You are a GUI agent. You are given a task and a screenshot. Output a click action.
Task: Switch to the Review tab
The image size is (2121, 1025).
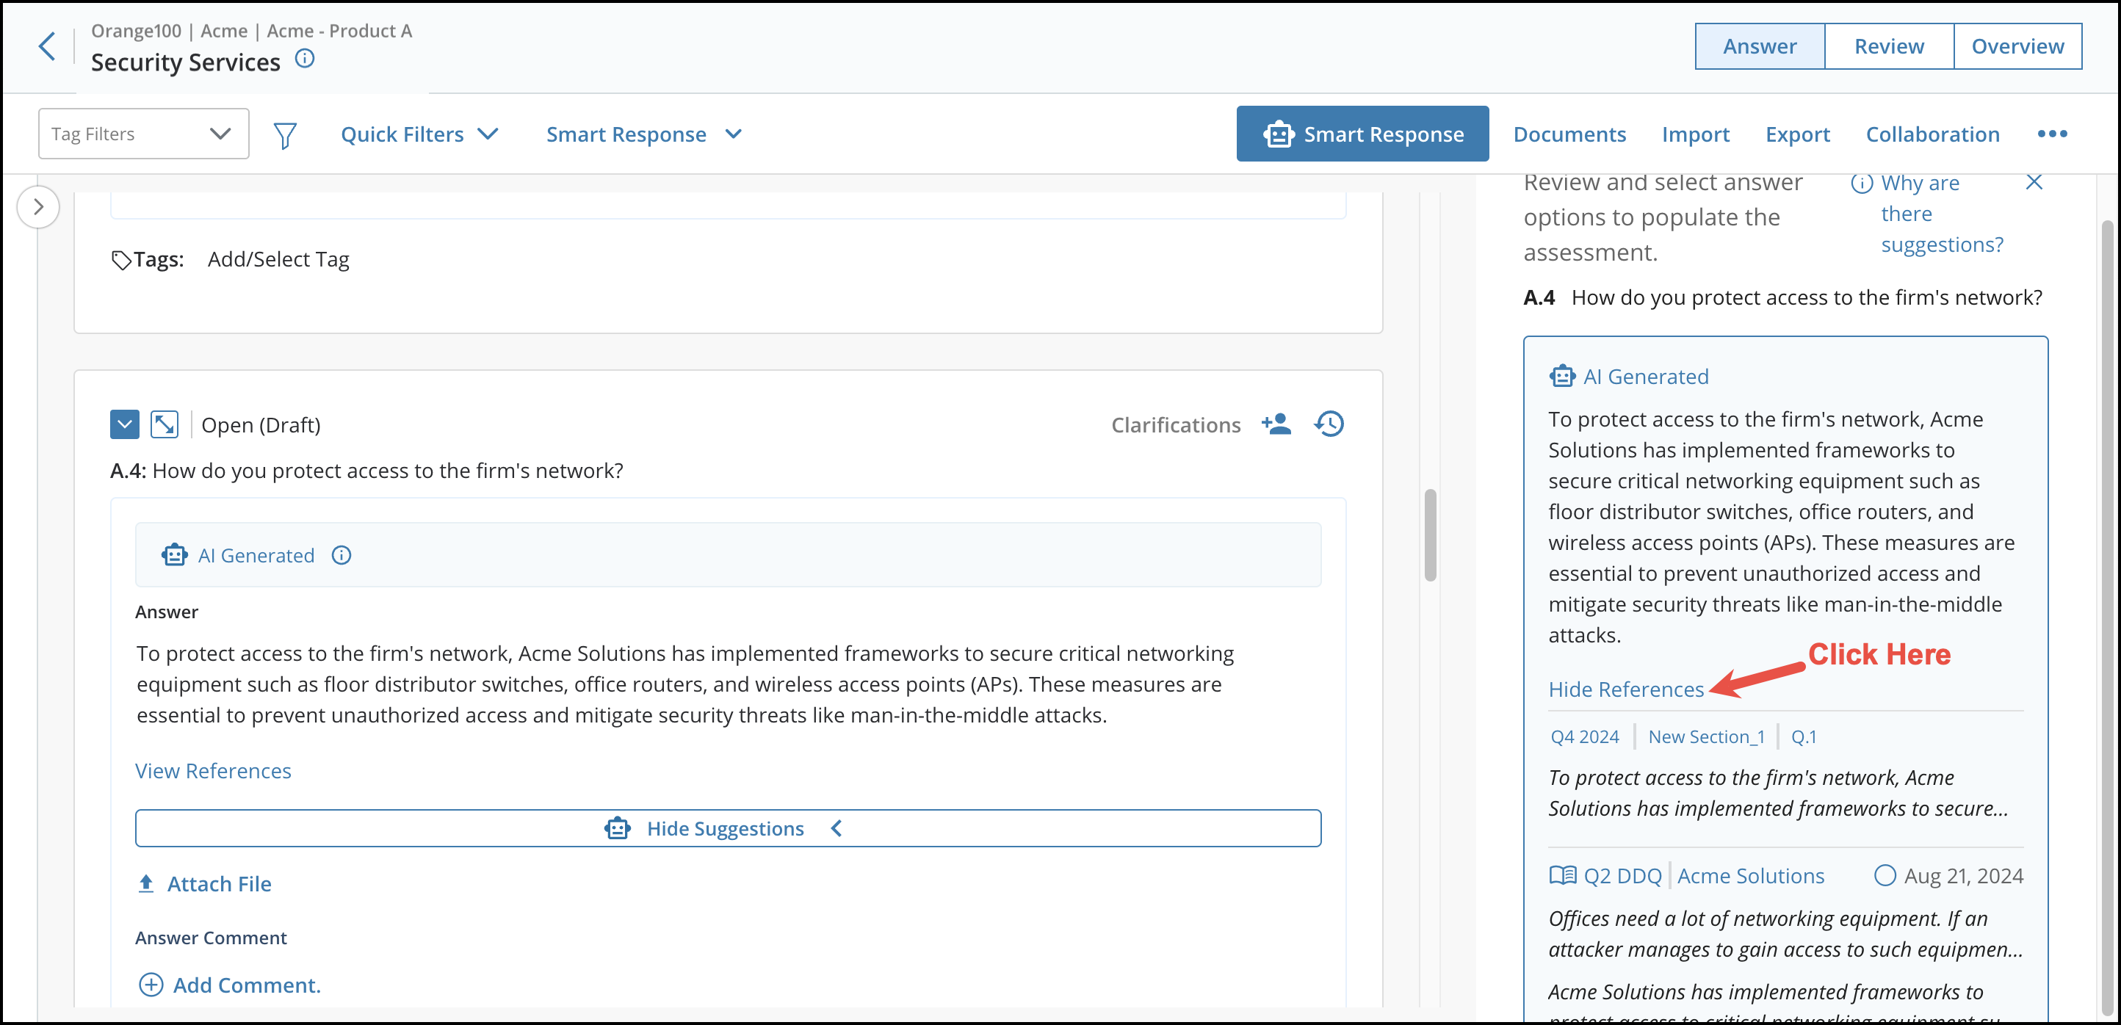[x=1889, y=46]
